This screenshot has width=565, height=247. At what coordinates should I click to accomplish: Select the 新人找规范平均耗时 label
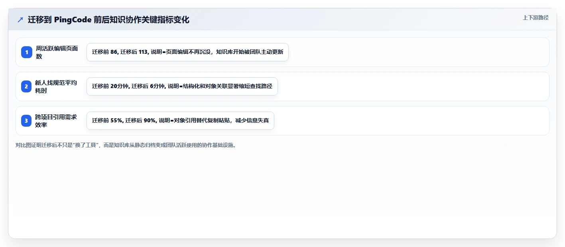[56, 86]
